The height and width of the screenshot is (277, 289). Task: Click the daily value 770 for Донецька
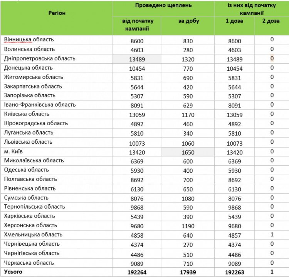(x=188, y=69)
